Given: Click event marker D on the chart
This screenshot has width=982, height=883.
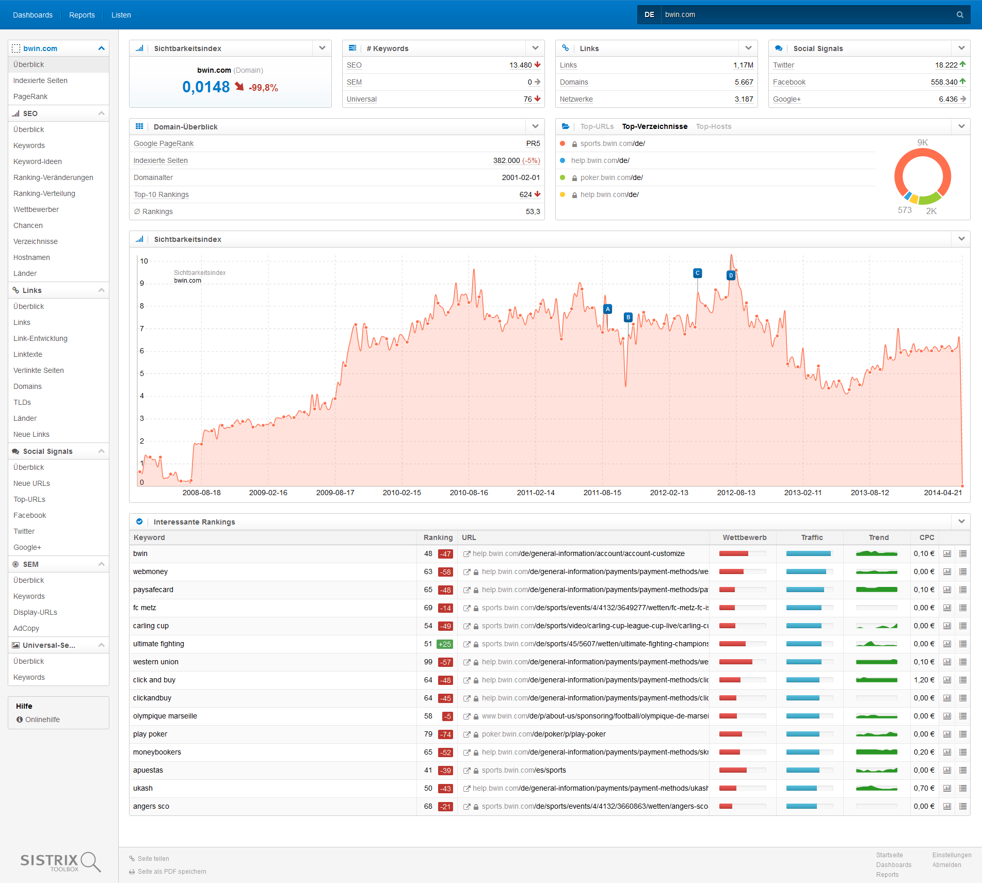Looking at the screenshot, I should (731, 275).
